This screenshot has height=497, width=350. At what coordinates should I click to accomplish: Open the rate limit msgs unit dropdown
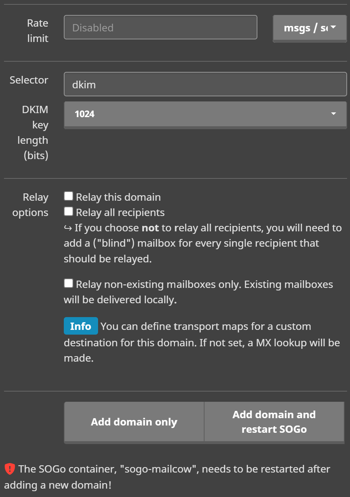(310, 28)
